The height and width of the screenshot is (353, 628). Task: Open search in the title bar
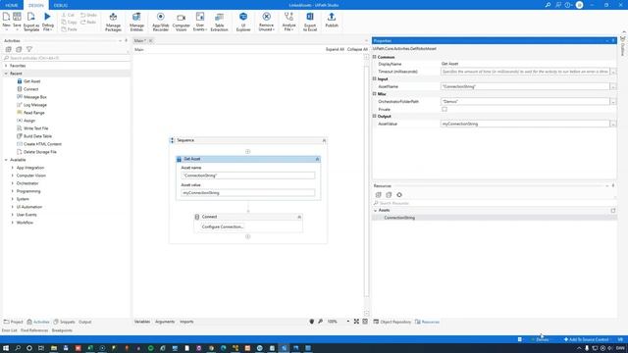point(548,5)
